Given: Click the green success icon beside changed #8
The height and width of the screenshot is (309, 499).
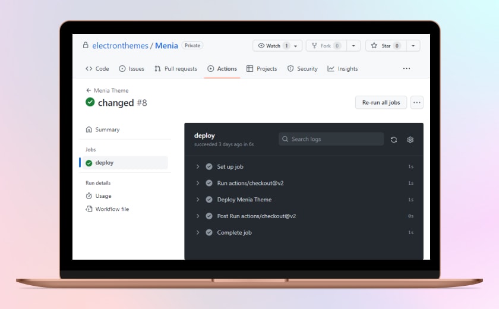Looking at the screenshot, I should [90, 102].
